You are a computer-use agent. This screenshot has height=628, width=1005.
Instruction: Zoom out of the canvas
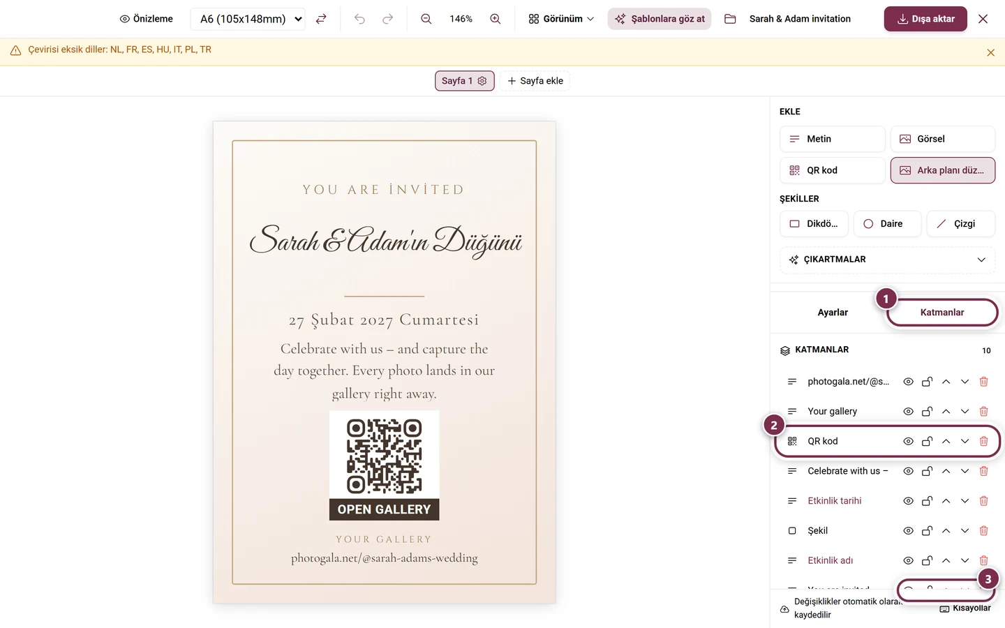(x=426, y=19)
